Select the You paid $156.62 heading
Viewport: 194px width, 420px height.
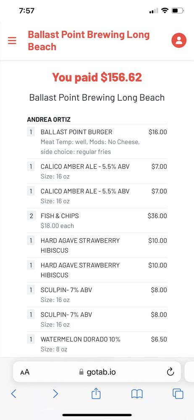click(x=97, y=77)
